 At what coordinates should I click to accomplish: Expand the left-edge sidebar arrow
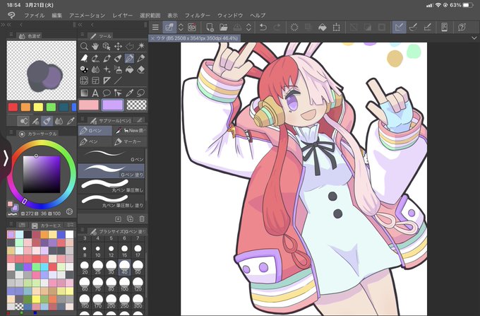(x=5, y=158)
